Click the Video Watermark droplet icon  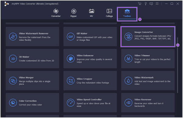click(x=128, y=81)
